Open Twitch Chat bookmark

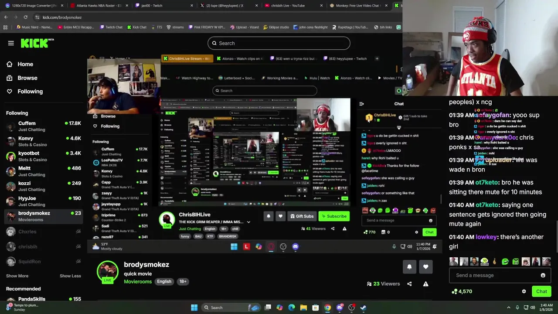[111, 27]
